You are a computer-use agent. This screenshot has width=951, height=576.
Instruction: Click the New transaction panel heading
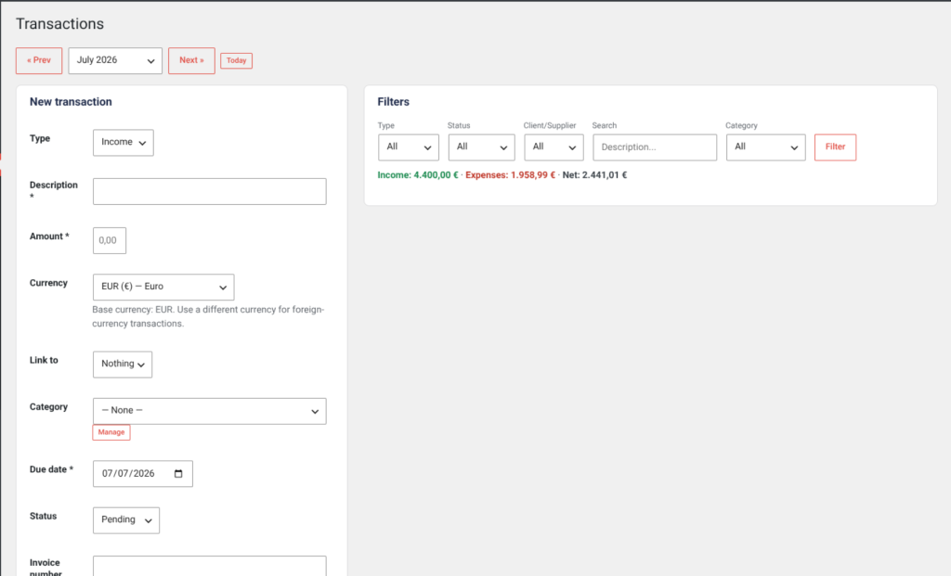tap(71, 102)
